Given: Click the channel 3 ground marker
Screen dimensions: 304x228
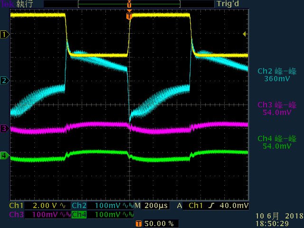Looking at the screenshot, I should (5, 129).
